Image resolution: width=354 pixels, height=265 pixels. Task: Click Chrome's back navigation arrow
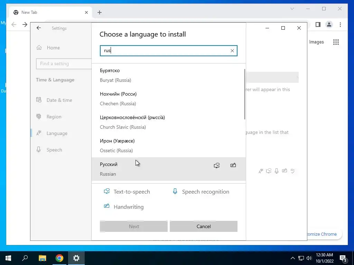14,24
